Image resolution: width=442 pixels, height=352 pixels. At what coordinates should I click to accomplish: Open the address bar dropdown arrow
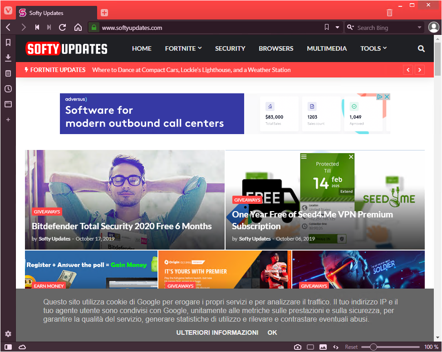[337, 28]
